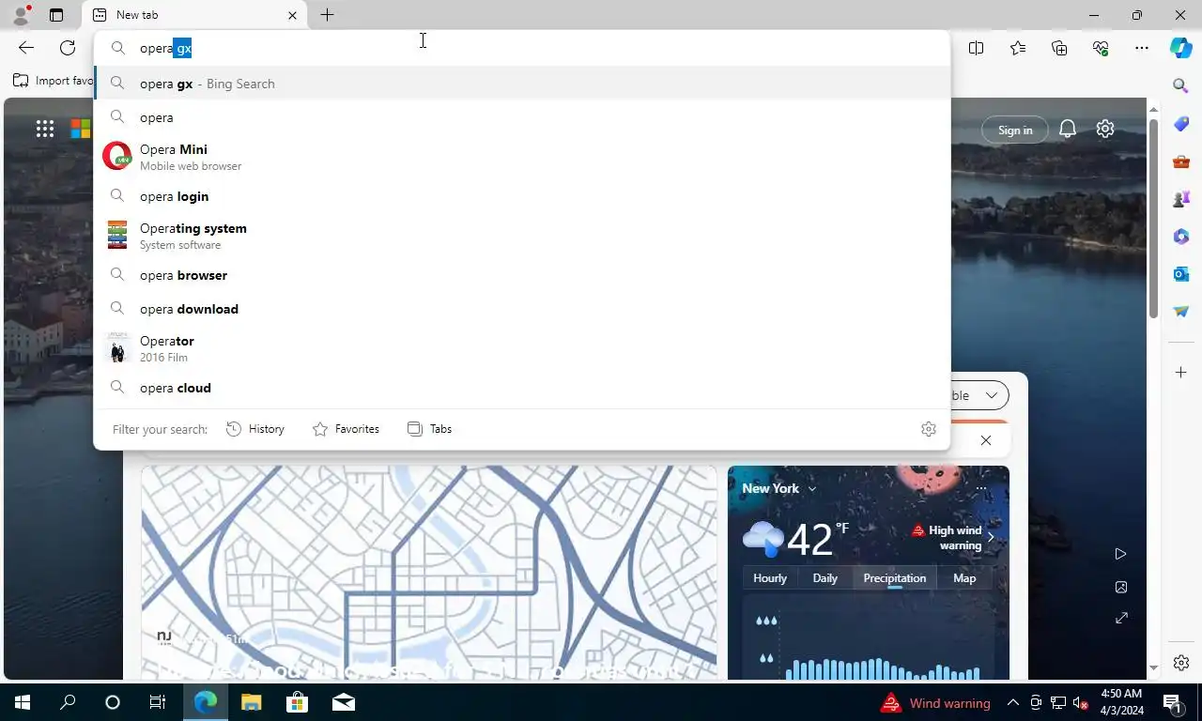
Task: Open sidebar Microsoft 365 icon
Action: 1181,237
